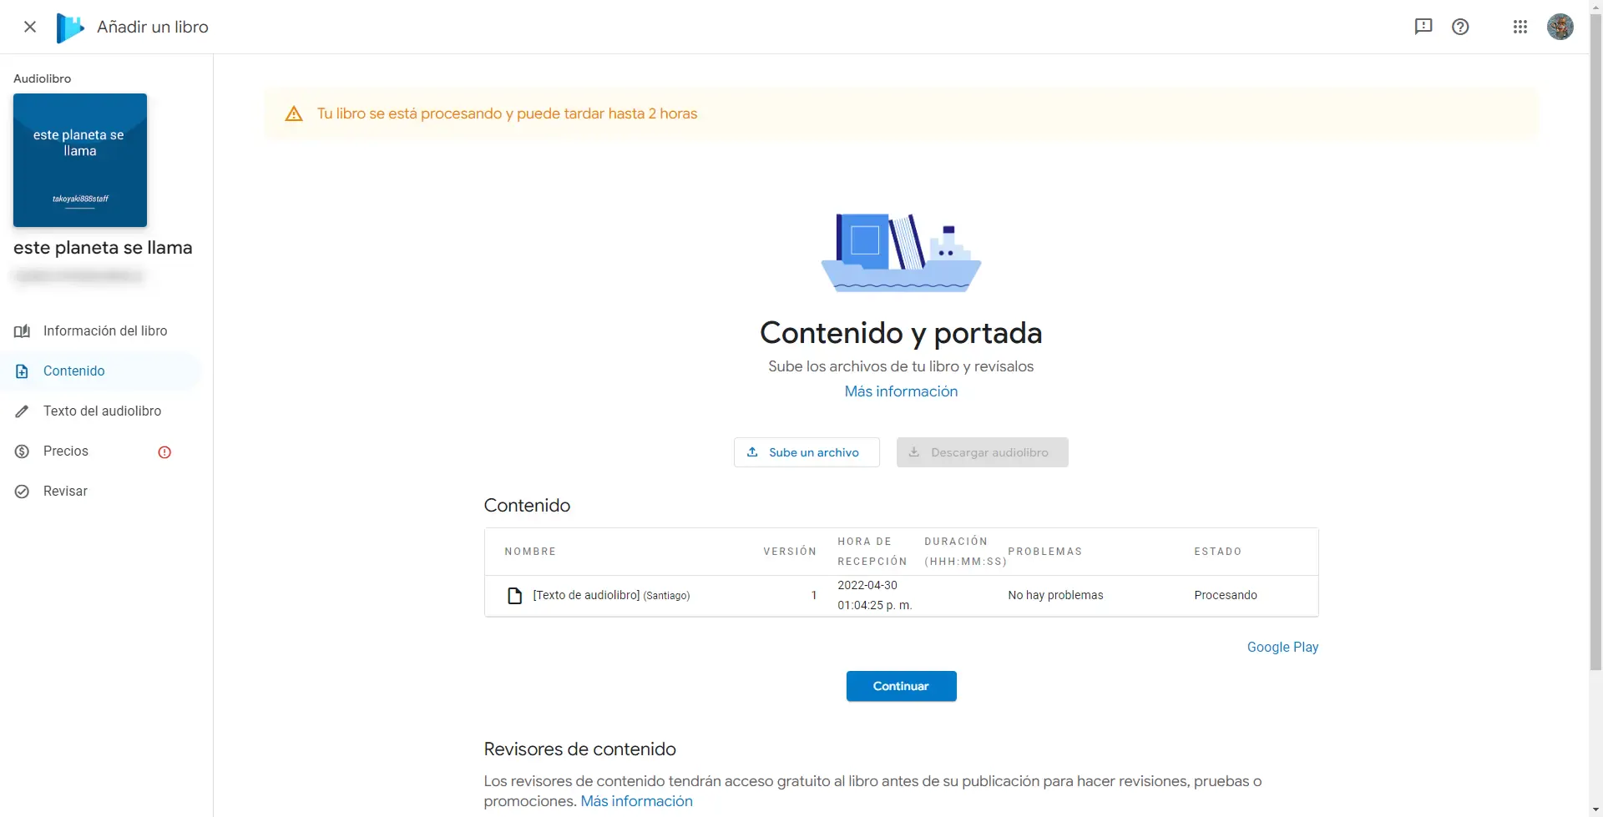This screenshot has height=817, width=1603.
Task: Click the document icon for Texto de audiolibro
Action: [x=515, y=595]
